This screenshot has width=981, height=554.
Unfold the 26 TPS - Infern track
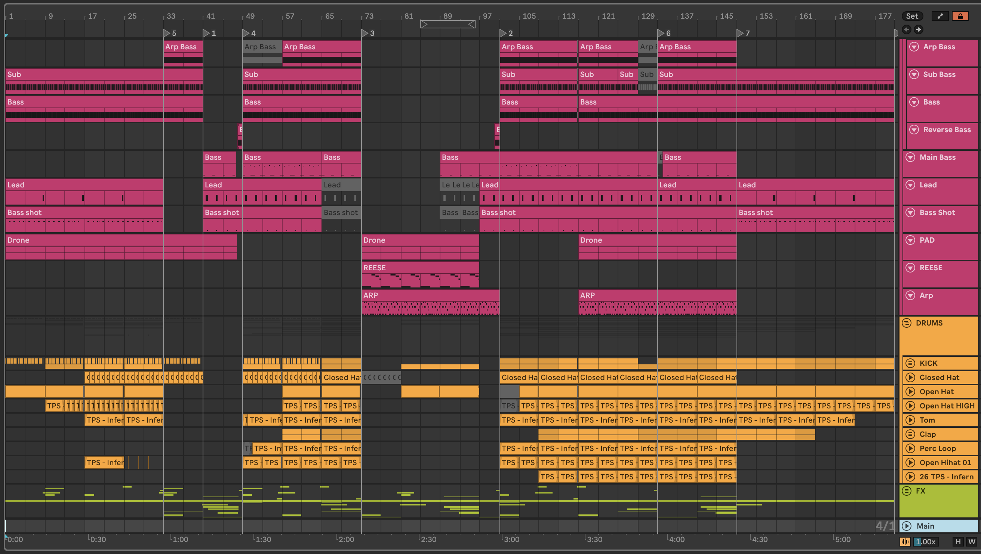point(910,477)
